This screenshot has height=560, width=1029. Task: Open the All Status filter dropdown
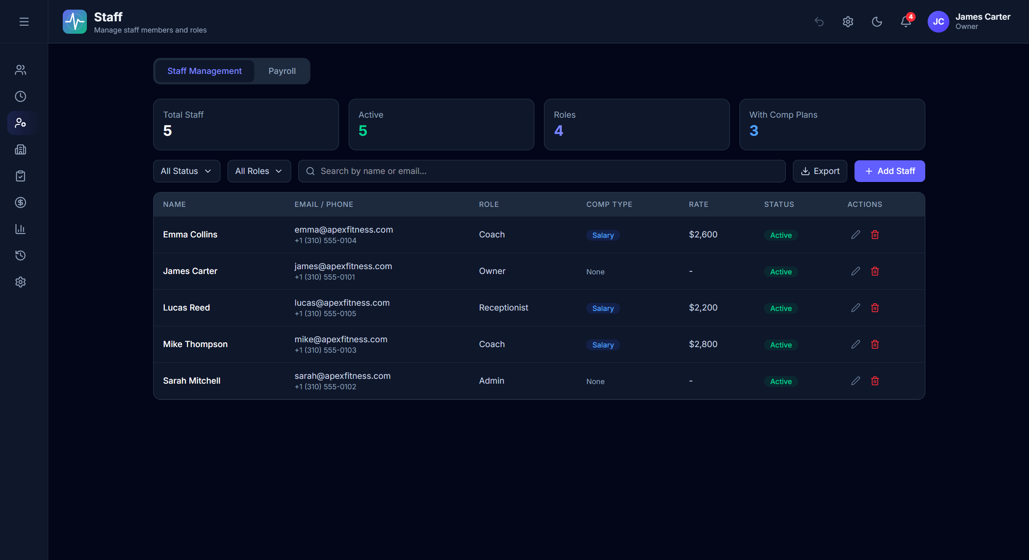click(186, 171)
